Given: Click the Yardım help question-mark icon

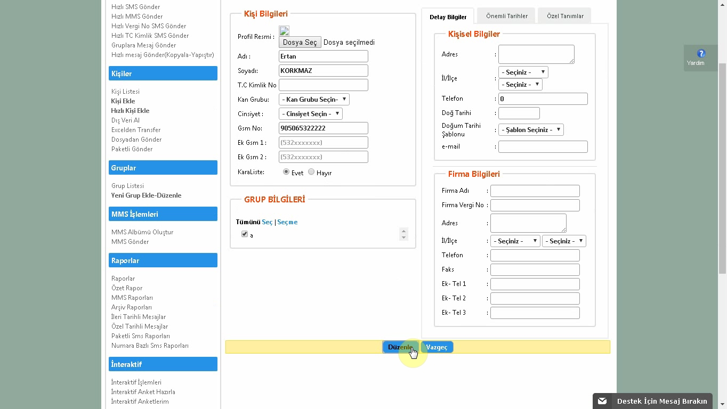Looking at the screenshot, I should click(701, 53).
